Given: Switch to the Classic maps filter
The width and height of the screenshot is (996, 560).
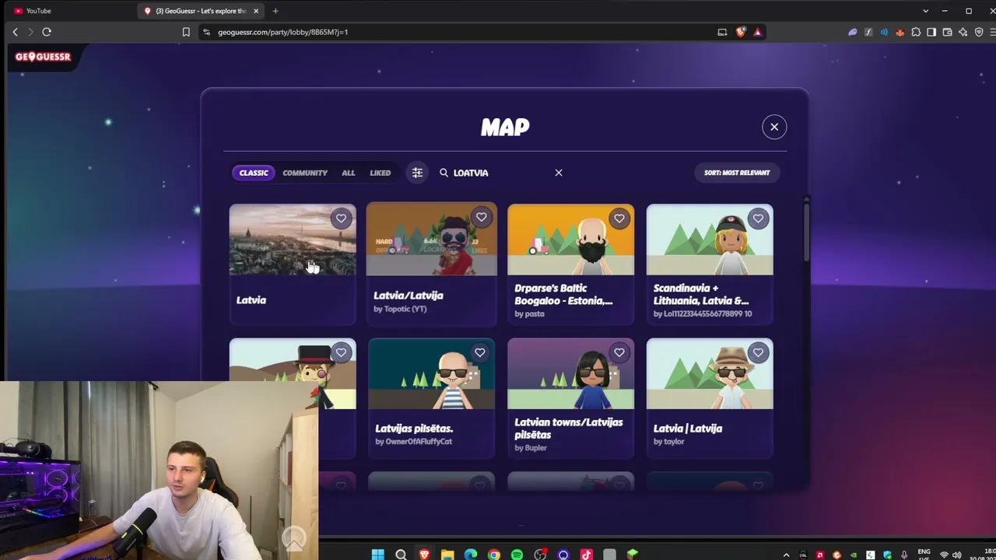Looking at the screenshot, I should (254, 173).
